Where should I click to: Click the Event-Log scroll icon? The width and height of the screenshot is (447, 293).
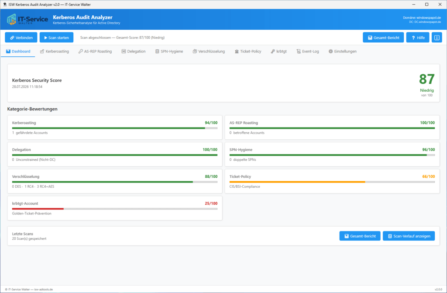(299, 52)
